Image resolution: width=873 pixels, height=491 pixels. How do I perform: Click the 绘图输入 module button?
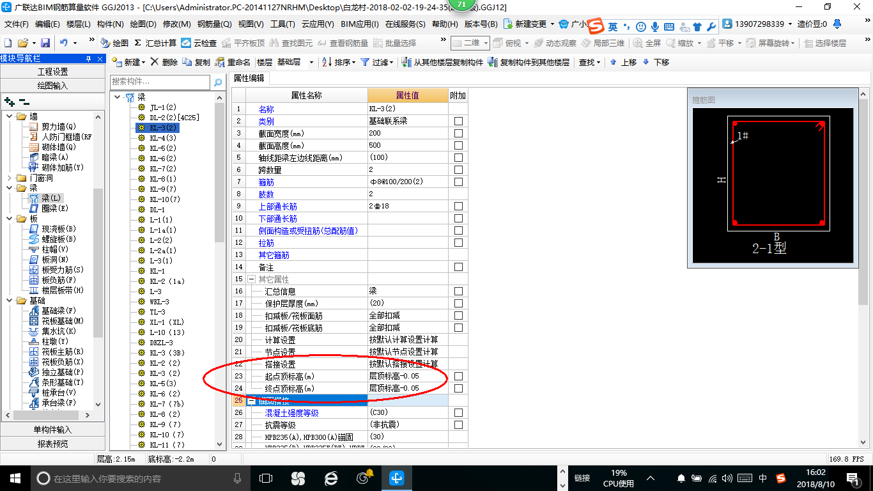pos(52,85)
